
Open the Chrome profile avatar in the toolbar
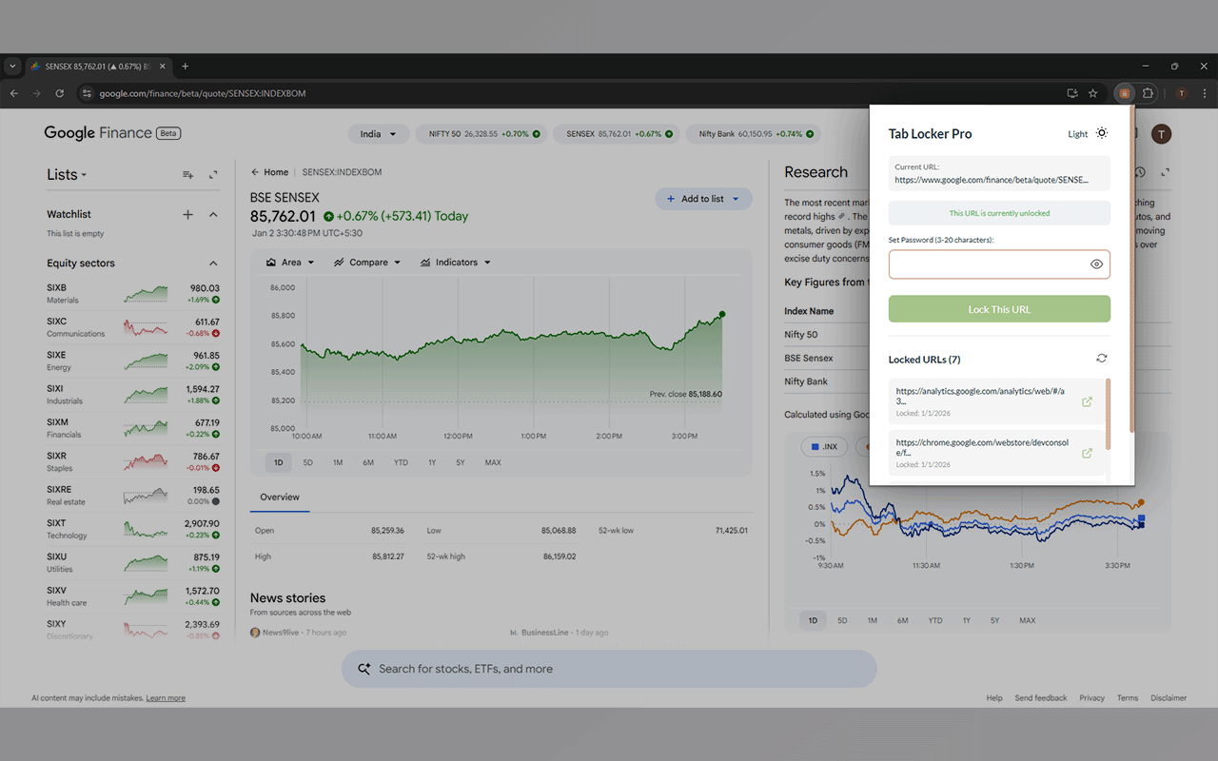tap(1181, 93)
